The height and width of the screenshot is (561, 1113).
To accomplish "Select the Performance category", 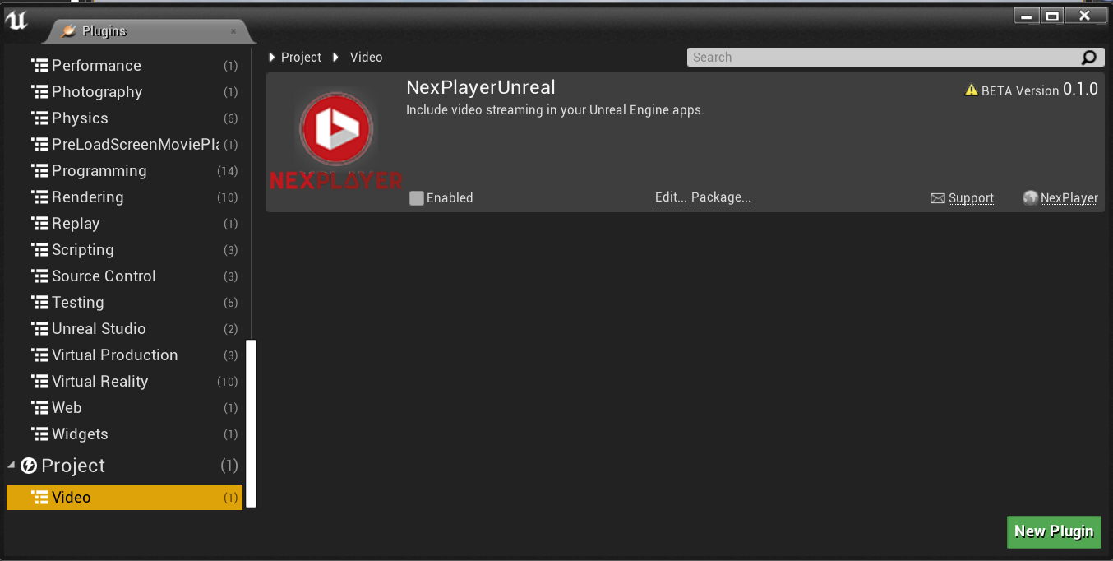I will 124,66.
